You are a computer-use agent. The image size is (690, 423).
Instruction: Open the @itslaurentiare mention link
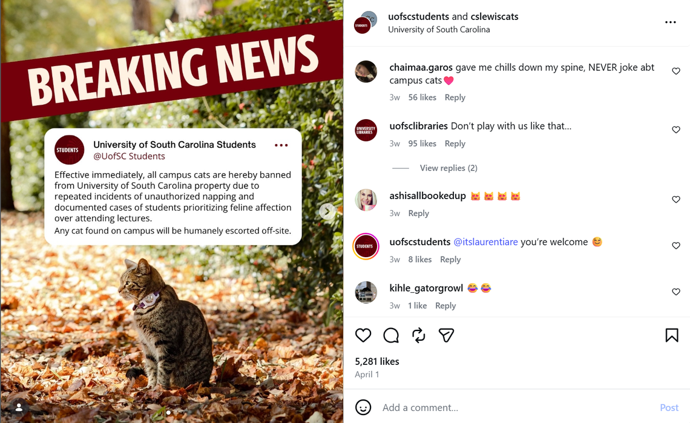click(x=485, y=241)
